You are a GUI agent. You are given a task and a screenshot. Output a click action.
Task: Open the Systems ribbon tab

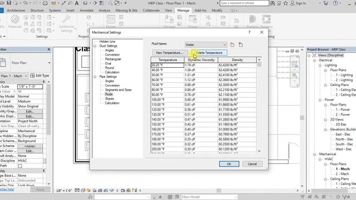(x=55, y=11)
